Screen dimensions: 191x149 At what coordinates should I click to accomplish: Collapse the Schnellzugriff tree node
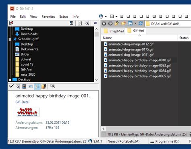click(10, 39)
